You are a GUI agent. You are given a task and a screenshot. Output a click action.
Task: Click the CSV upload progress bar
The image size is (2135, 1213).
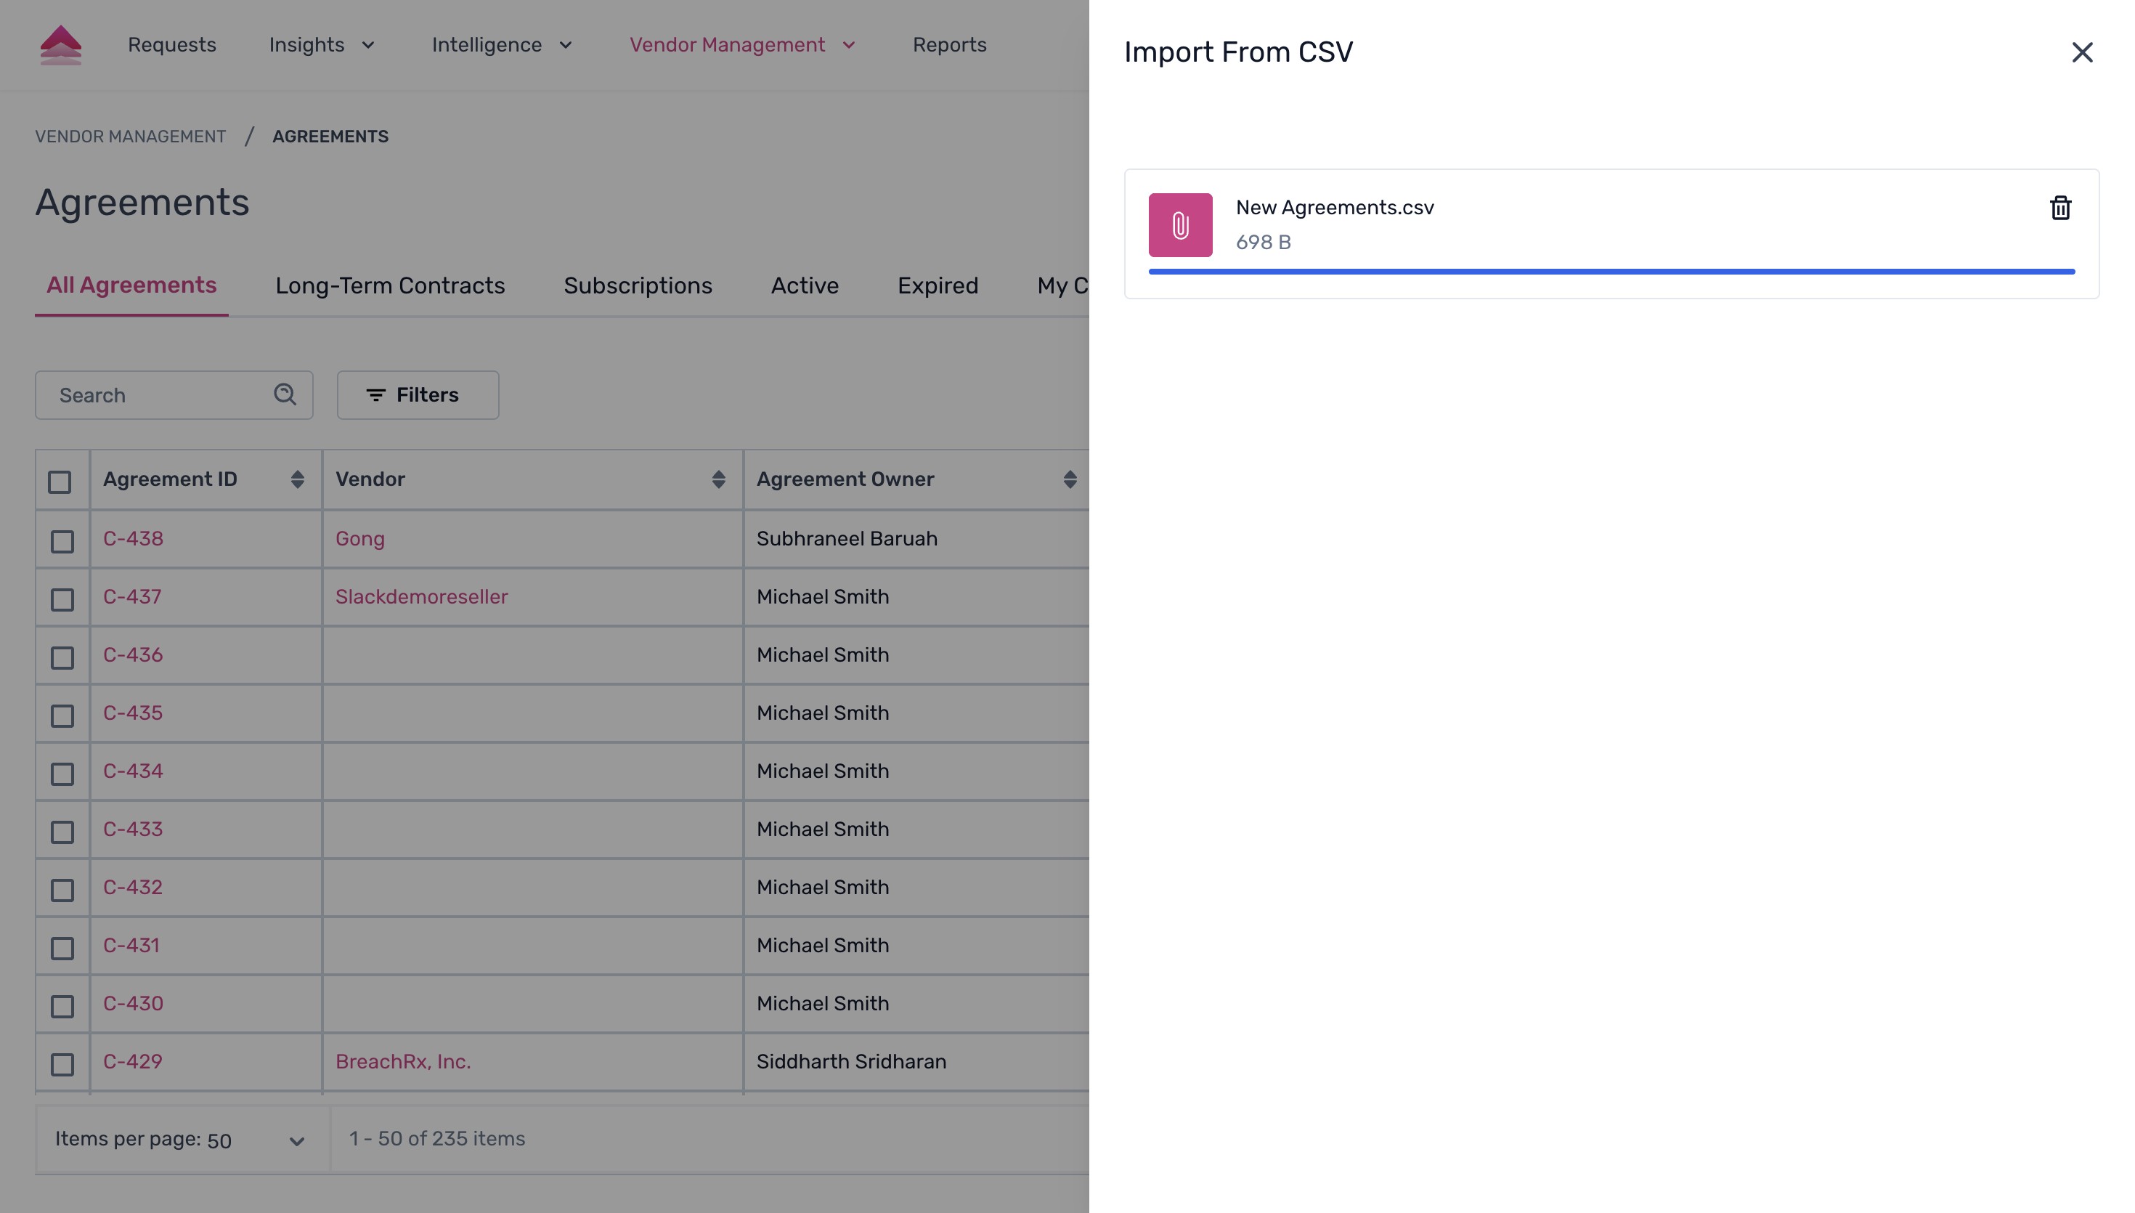[1611, 272]
